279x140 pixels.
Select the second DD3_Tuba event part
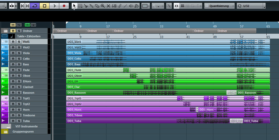click(x=256, y=121)
